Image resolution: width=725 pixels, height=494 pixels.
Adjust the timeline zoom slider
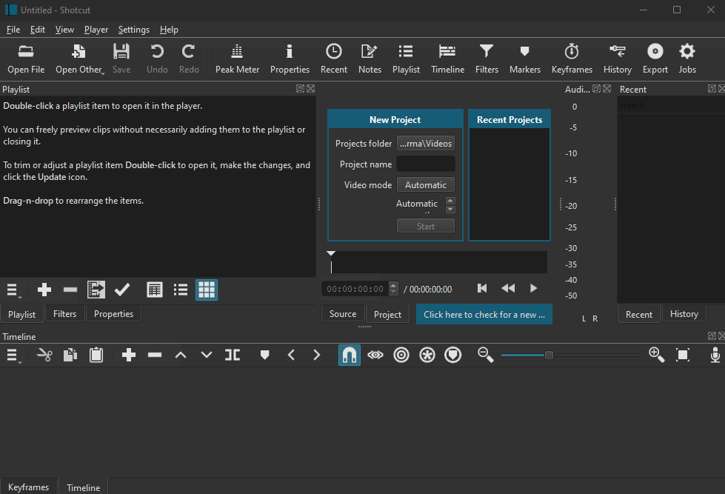click(x=549, y=355)
